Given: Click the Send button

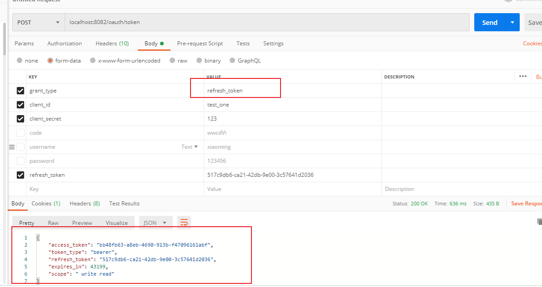Looking at the screenshot, I should (490, 22).
